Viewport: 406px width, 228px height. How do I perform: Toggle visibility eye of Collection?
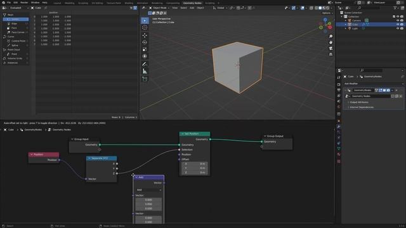(398, 16)
